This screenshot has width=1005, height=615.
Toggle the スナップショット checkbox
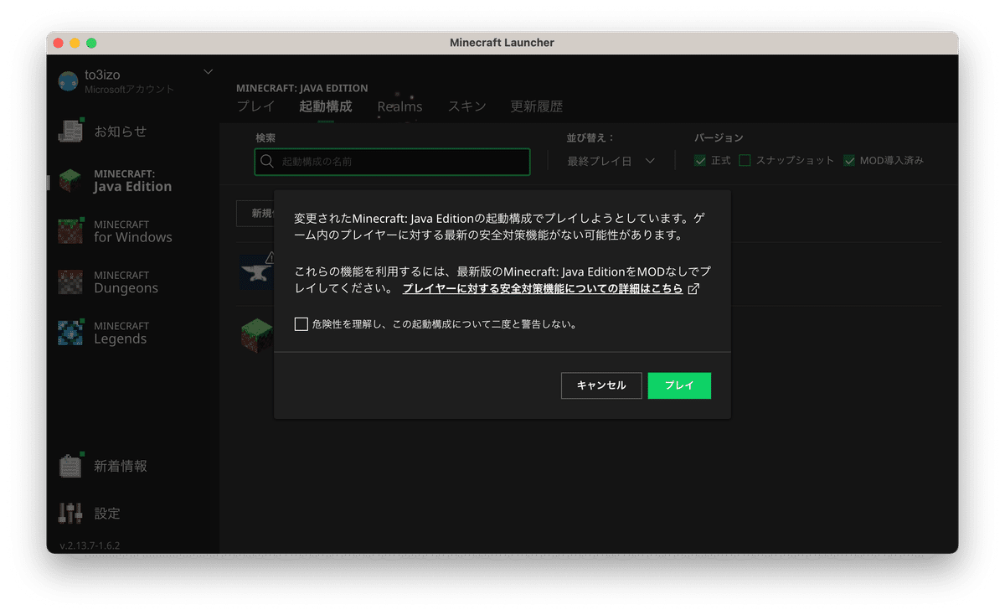(745, 161)
